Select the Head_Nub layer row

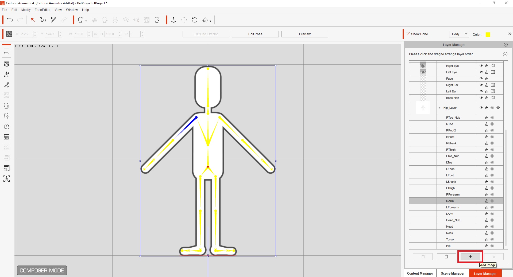tap(456, 220)
